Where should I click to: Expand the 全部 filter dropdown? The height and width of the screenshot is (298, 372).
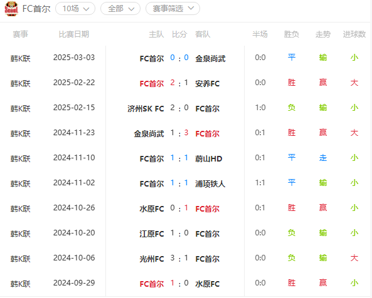point(120,9)
